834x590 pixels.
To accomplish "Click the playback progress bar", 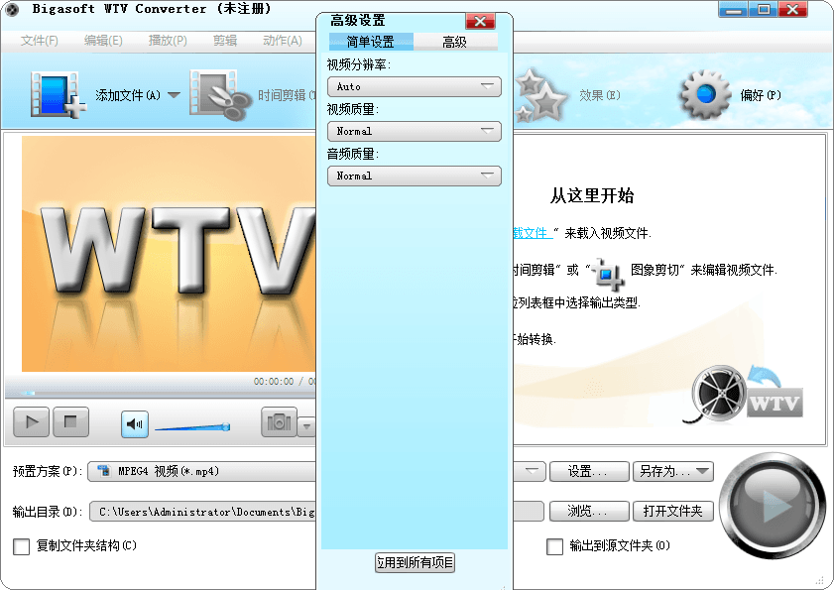I will point(161,393).
